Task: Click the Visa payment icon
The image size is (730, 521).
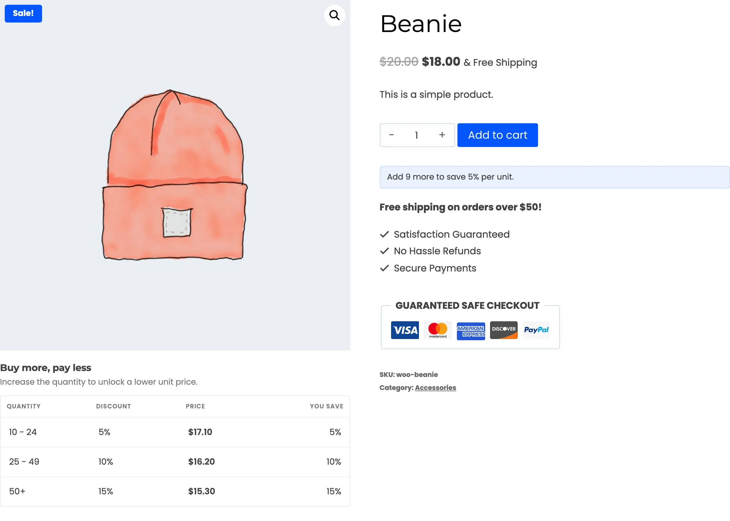Action: [404, 330]
